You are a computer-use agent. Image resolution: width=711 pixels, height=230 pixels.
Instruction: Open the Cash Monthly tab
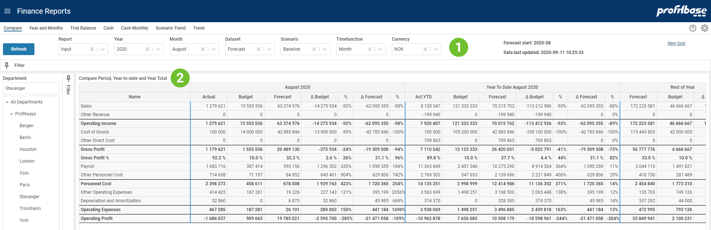coord(134,28)
